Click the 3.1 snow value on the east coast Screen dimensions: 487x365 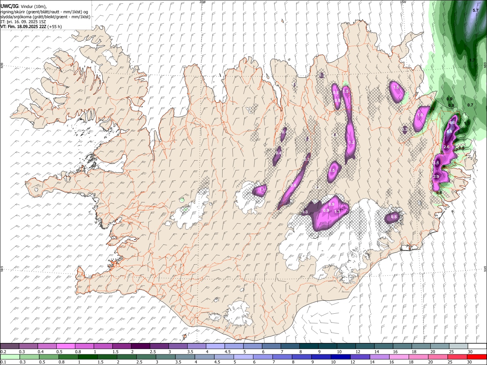[436, 163]
